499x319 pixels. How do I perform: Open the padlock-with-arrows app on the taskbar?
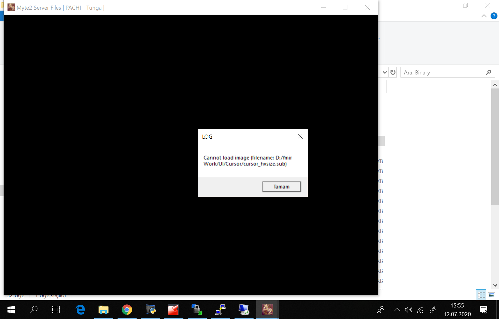click(x=197, y=310)
